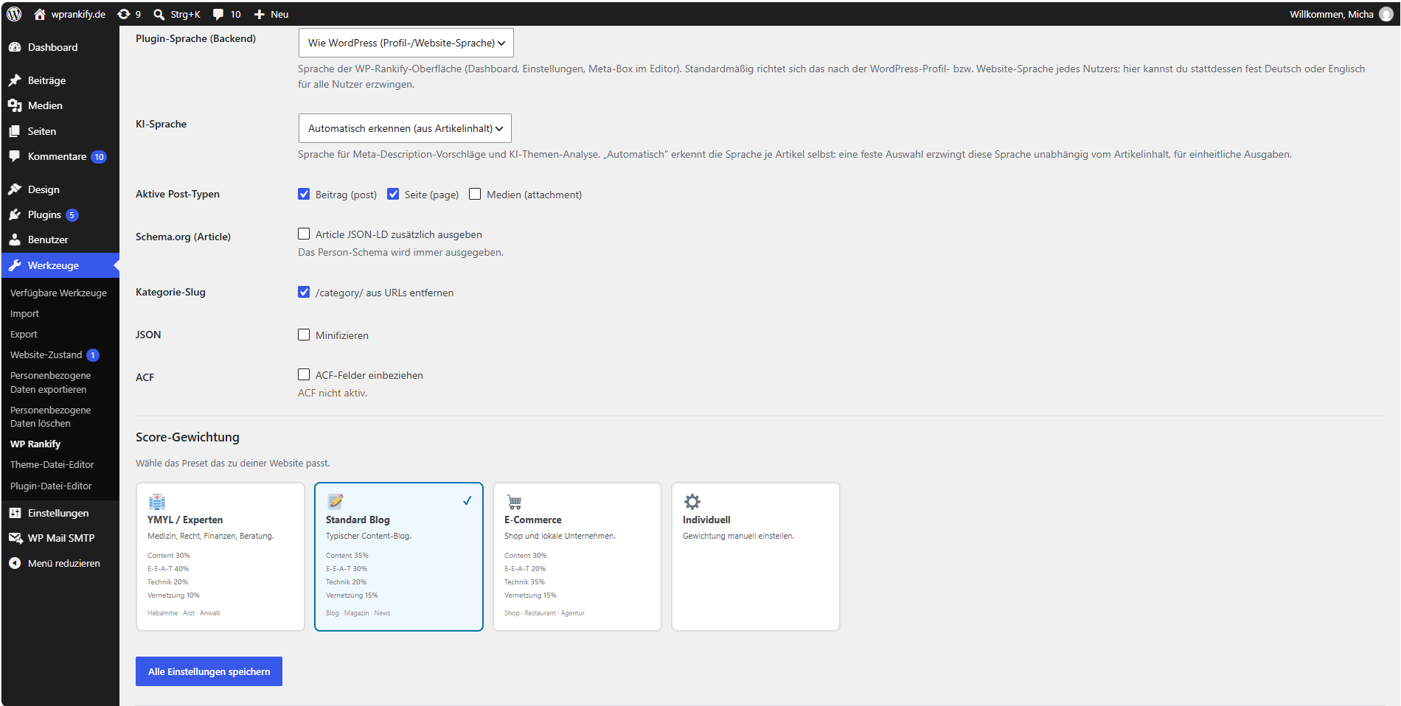The image size is (1401, 706).
Task: Select the YMYL / Experten preset card
Action: [220, 556]
